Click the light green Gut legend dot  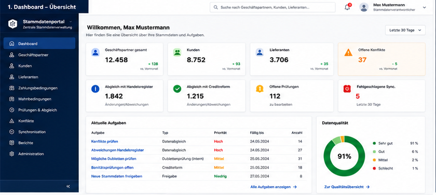(374, 151)
